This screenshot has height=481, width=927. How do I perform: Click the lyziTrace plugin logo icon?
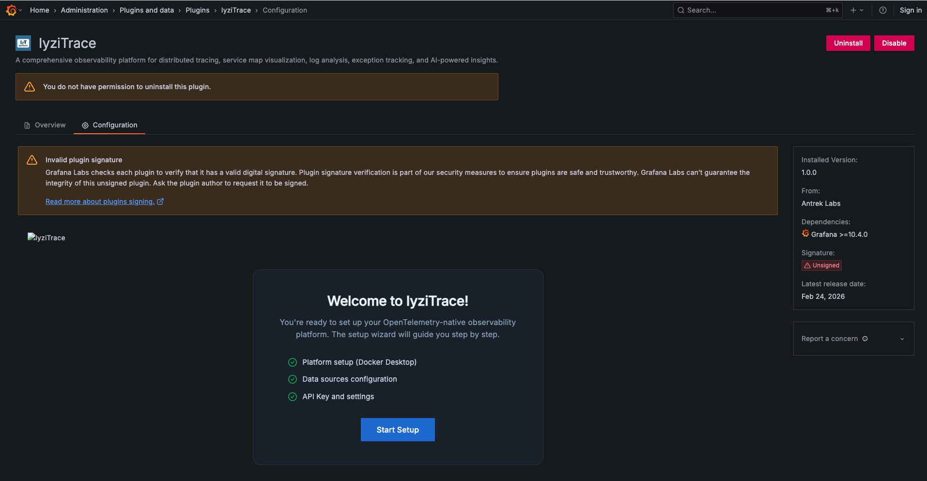tap(23, 43)
